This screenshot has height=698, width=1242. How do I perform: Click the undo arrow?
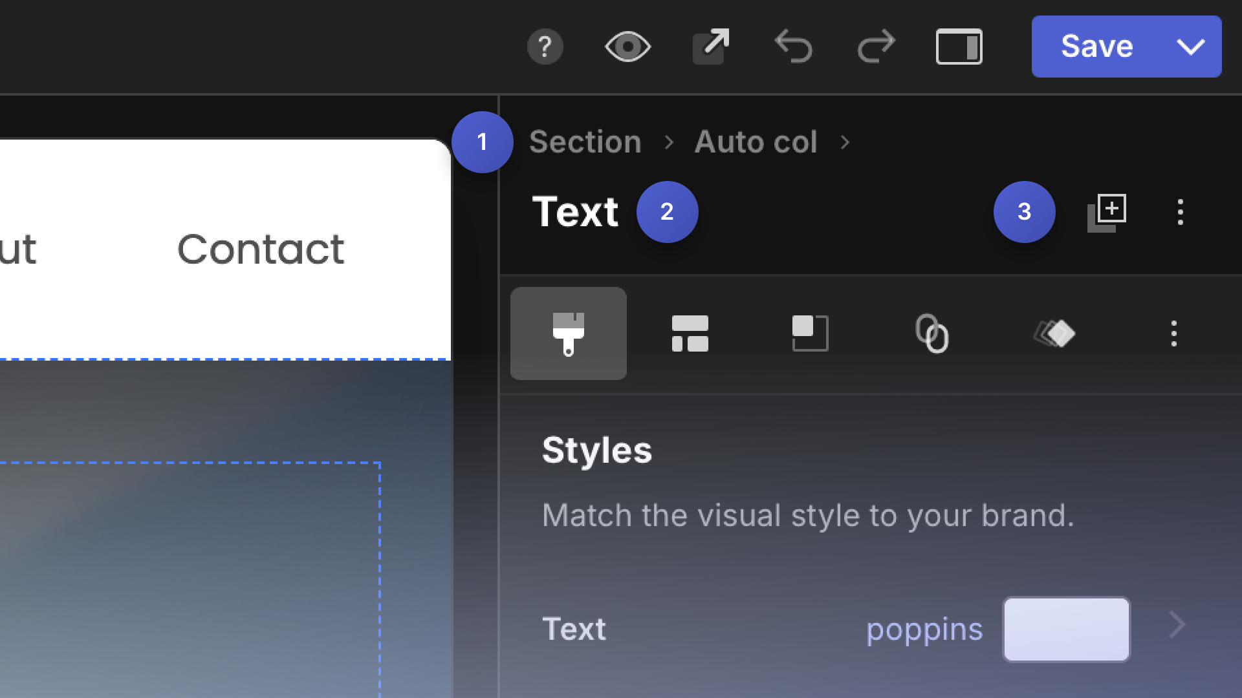pyautogui.click(x=793, y=46)
